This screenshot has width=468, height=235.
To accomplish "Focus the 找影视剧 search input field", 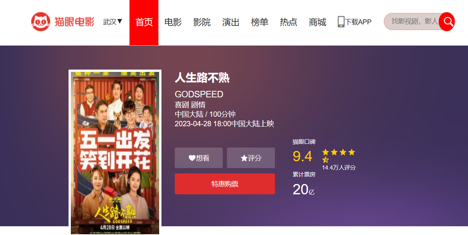I will [x=413, y=21].
